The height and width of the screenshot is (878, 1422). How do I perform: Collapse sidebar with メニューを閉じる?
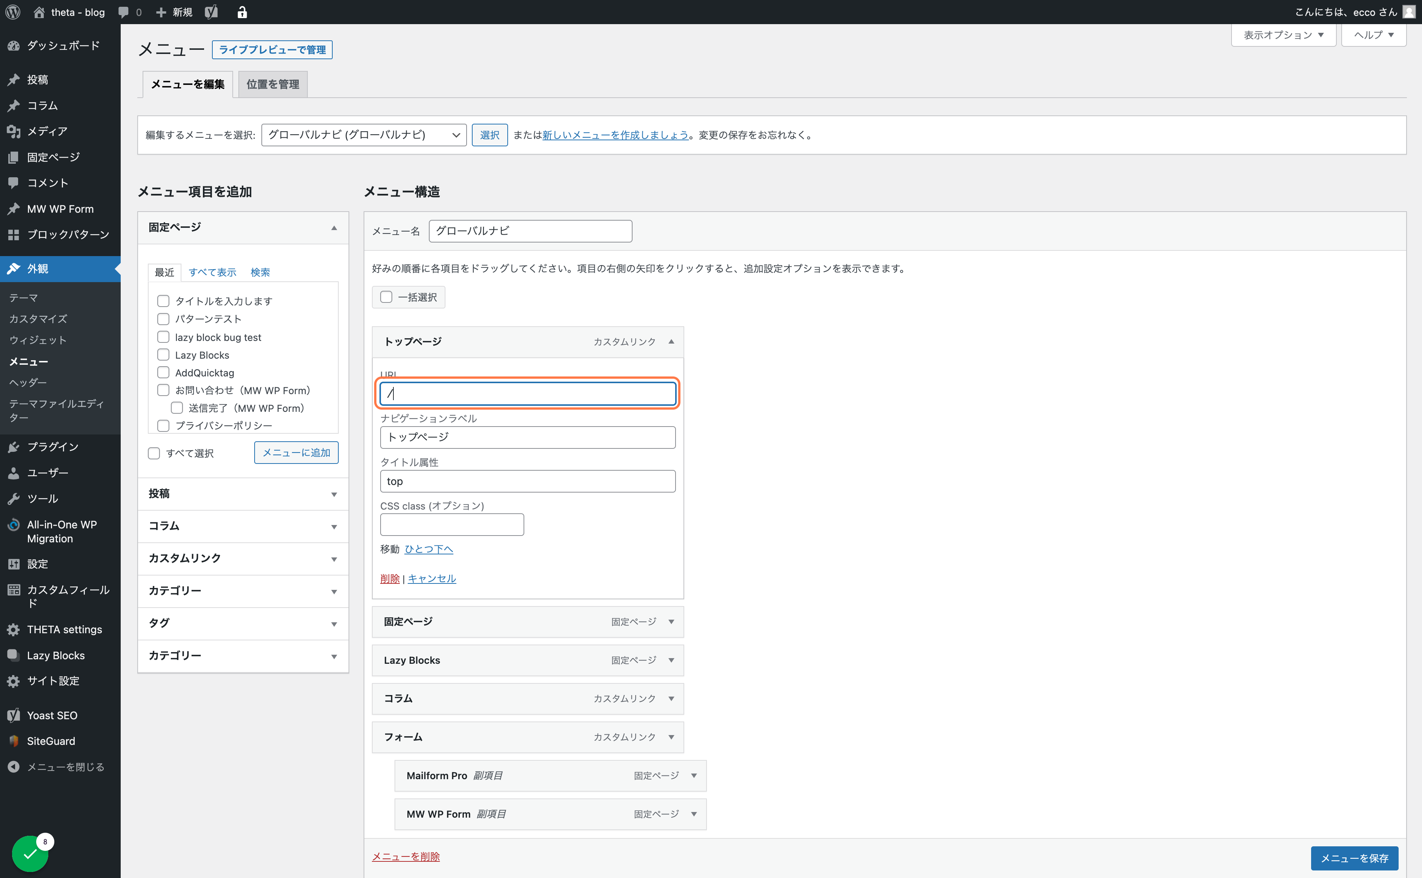click(x=60, y=766)
